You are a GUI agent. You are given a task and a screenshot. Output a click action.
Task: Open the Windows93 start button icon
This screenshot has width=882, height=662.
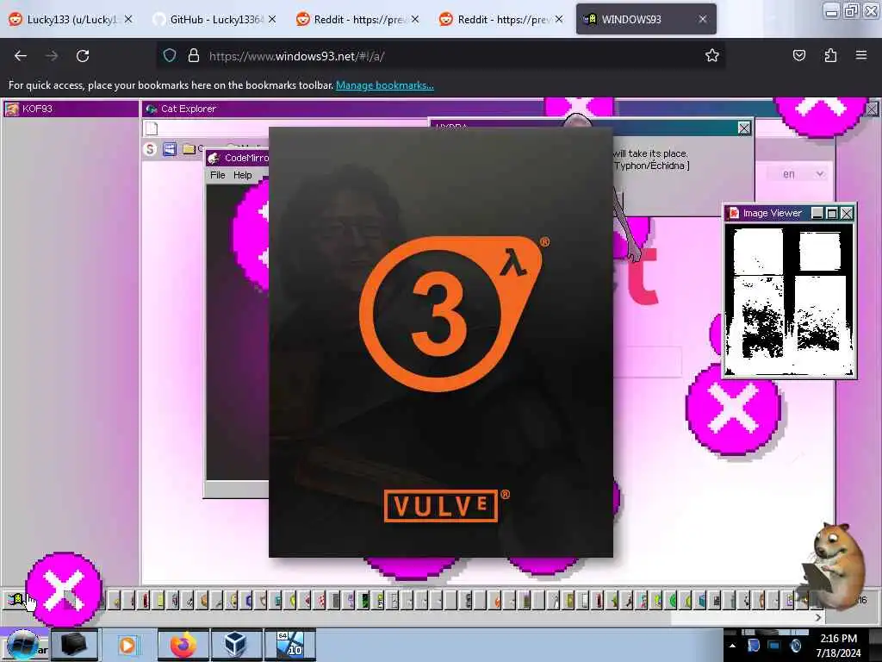point(16,600)
